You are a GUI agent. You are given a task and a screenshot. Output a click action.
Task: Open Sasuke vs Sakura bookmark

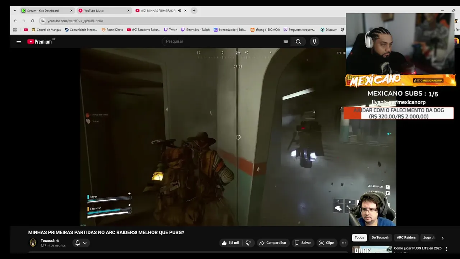click(143, 30)
